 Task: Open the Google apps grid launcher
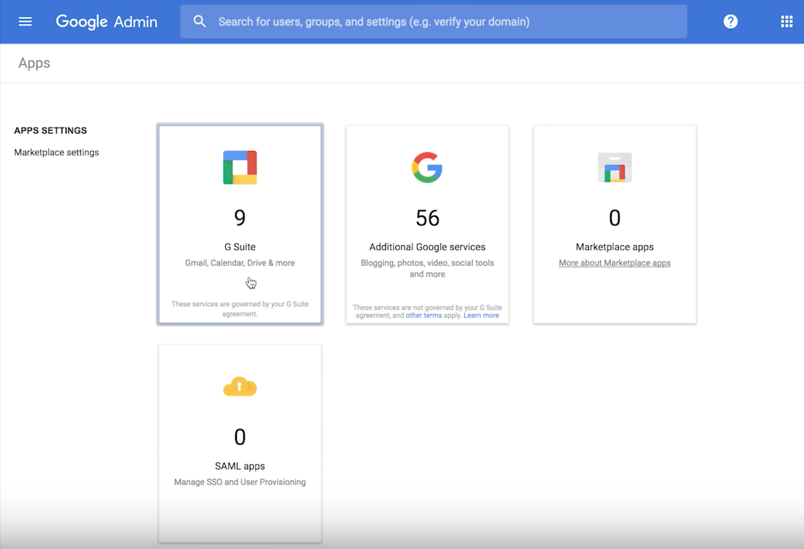point(787,21)
